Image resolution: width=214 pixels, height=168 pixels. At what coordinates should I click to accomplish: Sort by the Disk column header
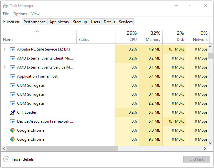point(174,36)
